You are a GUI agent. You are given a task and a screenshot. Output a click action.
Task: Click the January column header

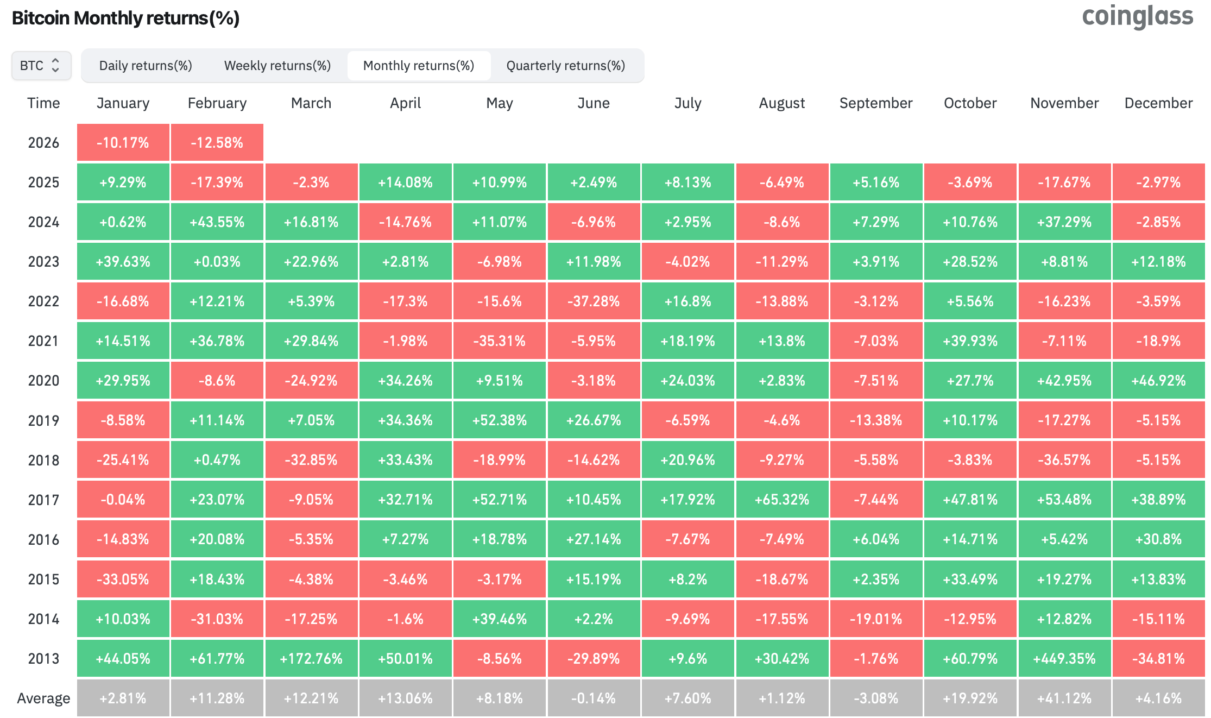pos(123,103)
